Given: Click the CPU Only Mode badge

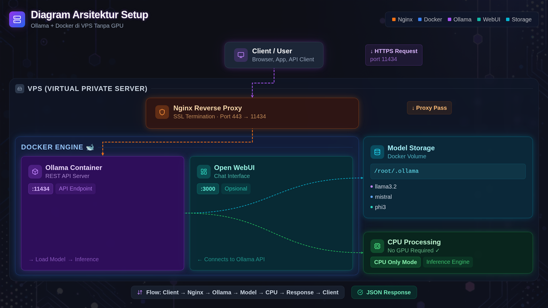Looking at the screenshot, I should click(x=395, y=262).
